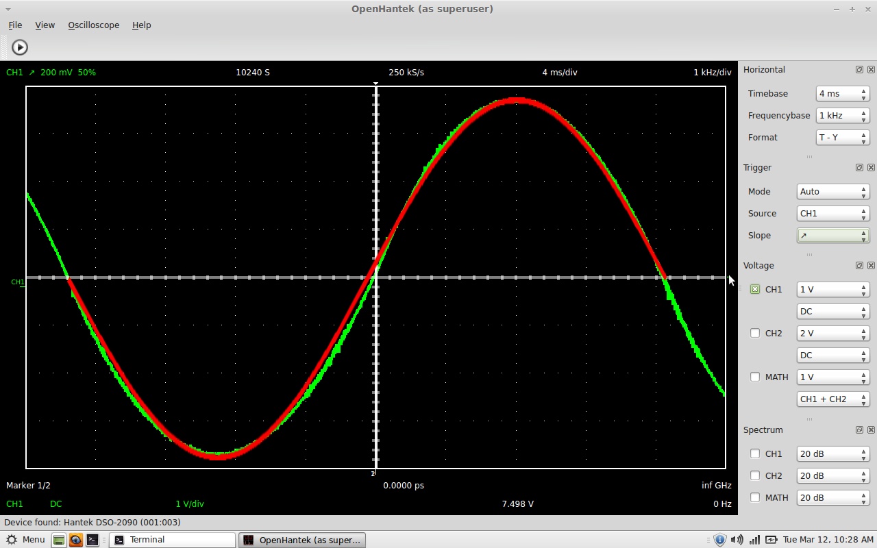This screenshot has height=548, width=877.
Task: Open the Timebase dropdown showing 4 ms
Action: (842, 94)
